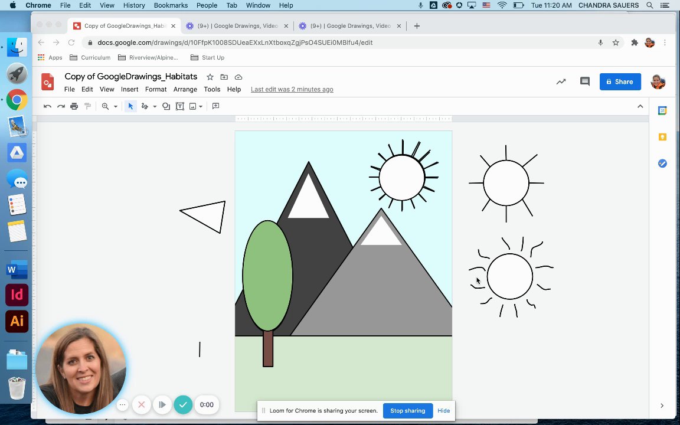The width and height of the screenshot is (680, 425).
Task: Expand the side panel chevron at bottom right
Action: point(662,406)
